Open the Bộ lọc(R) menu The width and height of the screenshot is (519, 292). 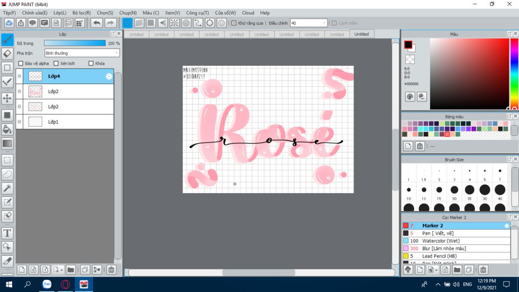(81, 13)
